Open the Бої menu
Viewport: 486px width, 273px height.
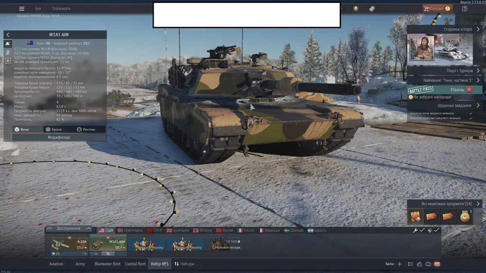pos(38,9)
